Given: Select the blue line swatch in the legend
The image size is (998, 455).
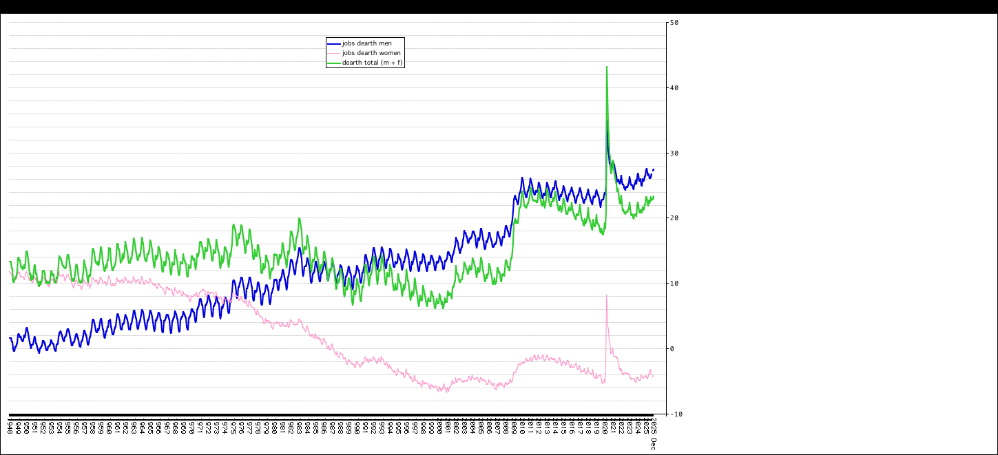Looking at the screenshot, I should [334, 43].
